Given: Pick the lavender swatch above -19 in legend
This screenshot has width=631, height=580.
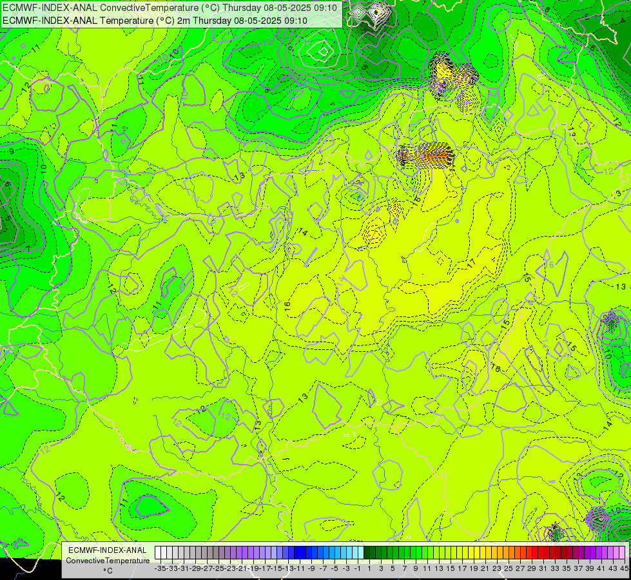Looking at the screenshot, I should point(251,553).
